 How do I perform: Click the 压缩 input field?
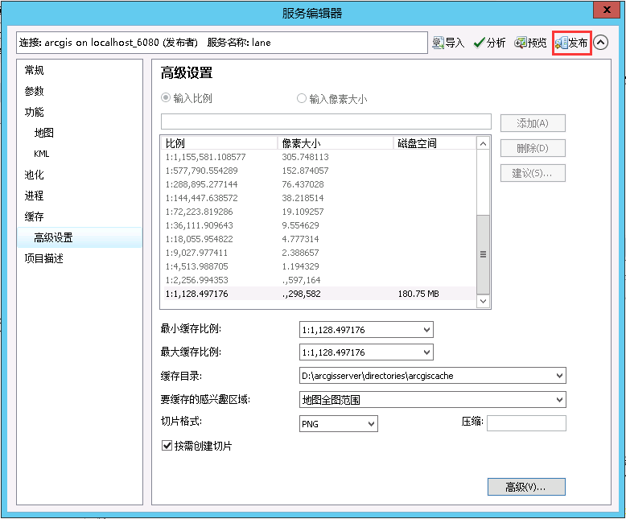tap(526, 423)
